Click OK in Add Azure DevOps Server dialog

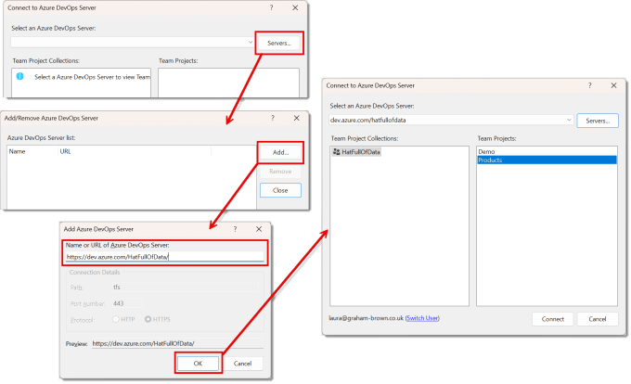(x=198, y=364)
